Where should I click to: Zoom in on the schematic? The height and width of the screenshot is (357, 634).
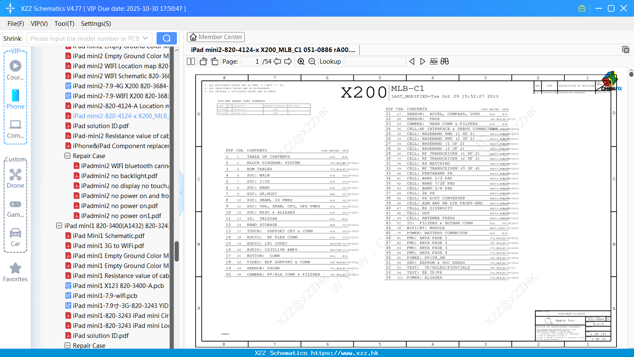click(x=301, y=61)
